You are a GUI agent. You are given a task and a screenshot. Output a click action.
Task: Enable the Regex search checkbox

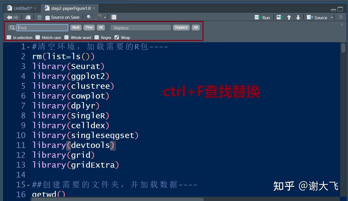97,37
